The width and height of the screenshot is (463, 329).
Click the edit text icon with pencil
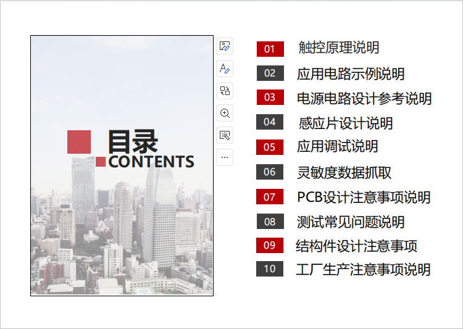pos(225,68)
